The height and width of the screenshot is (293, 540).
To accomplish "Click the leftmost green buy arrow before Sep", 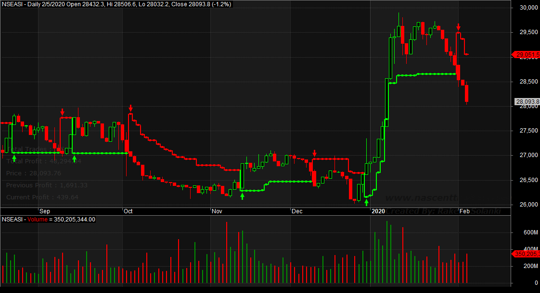I will (x=14, y=159).
